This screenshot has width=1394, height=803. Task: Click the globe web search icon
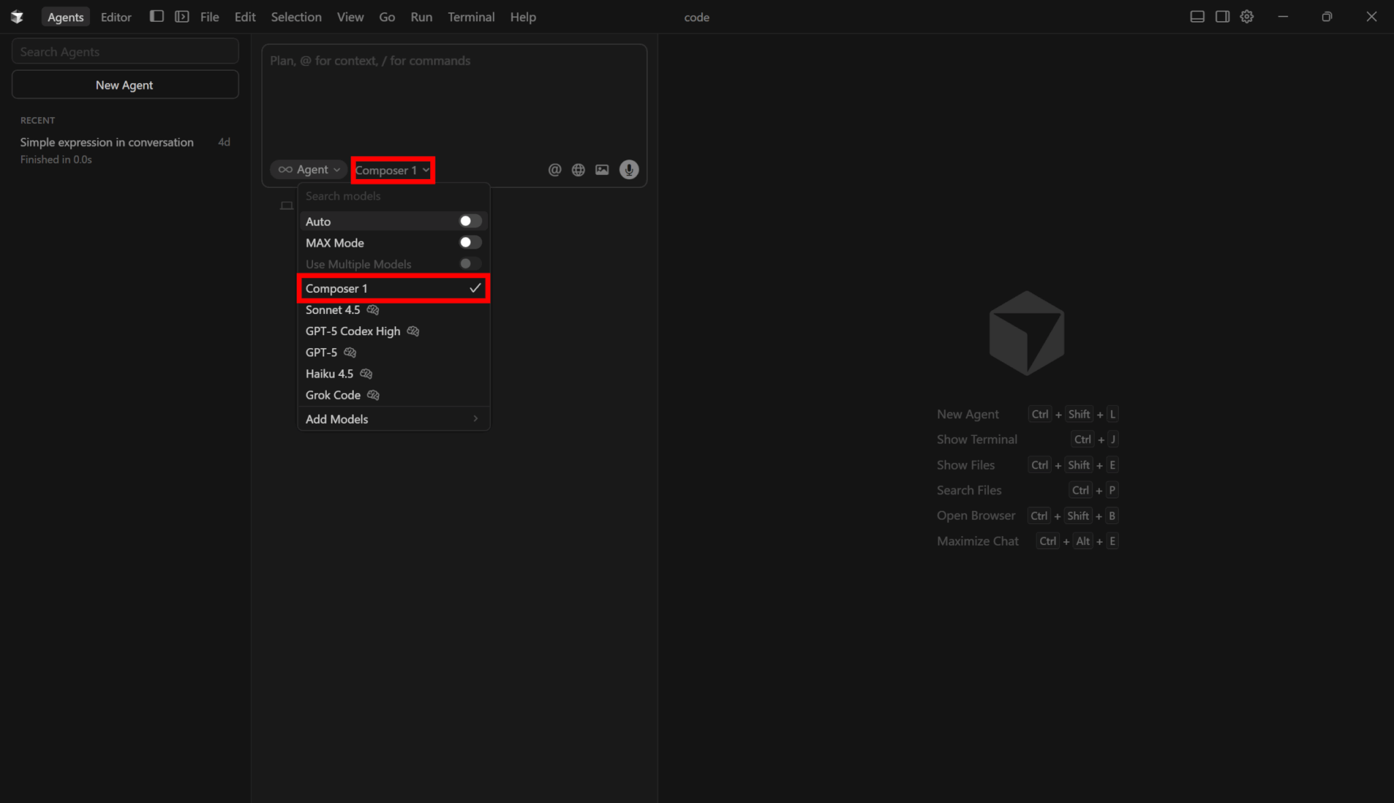[x=578, y=170]
